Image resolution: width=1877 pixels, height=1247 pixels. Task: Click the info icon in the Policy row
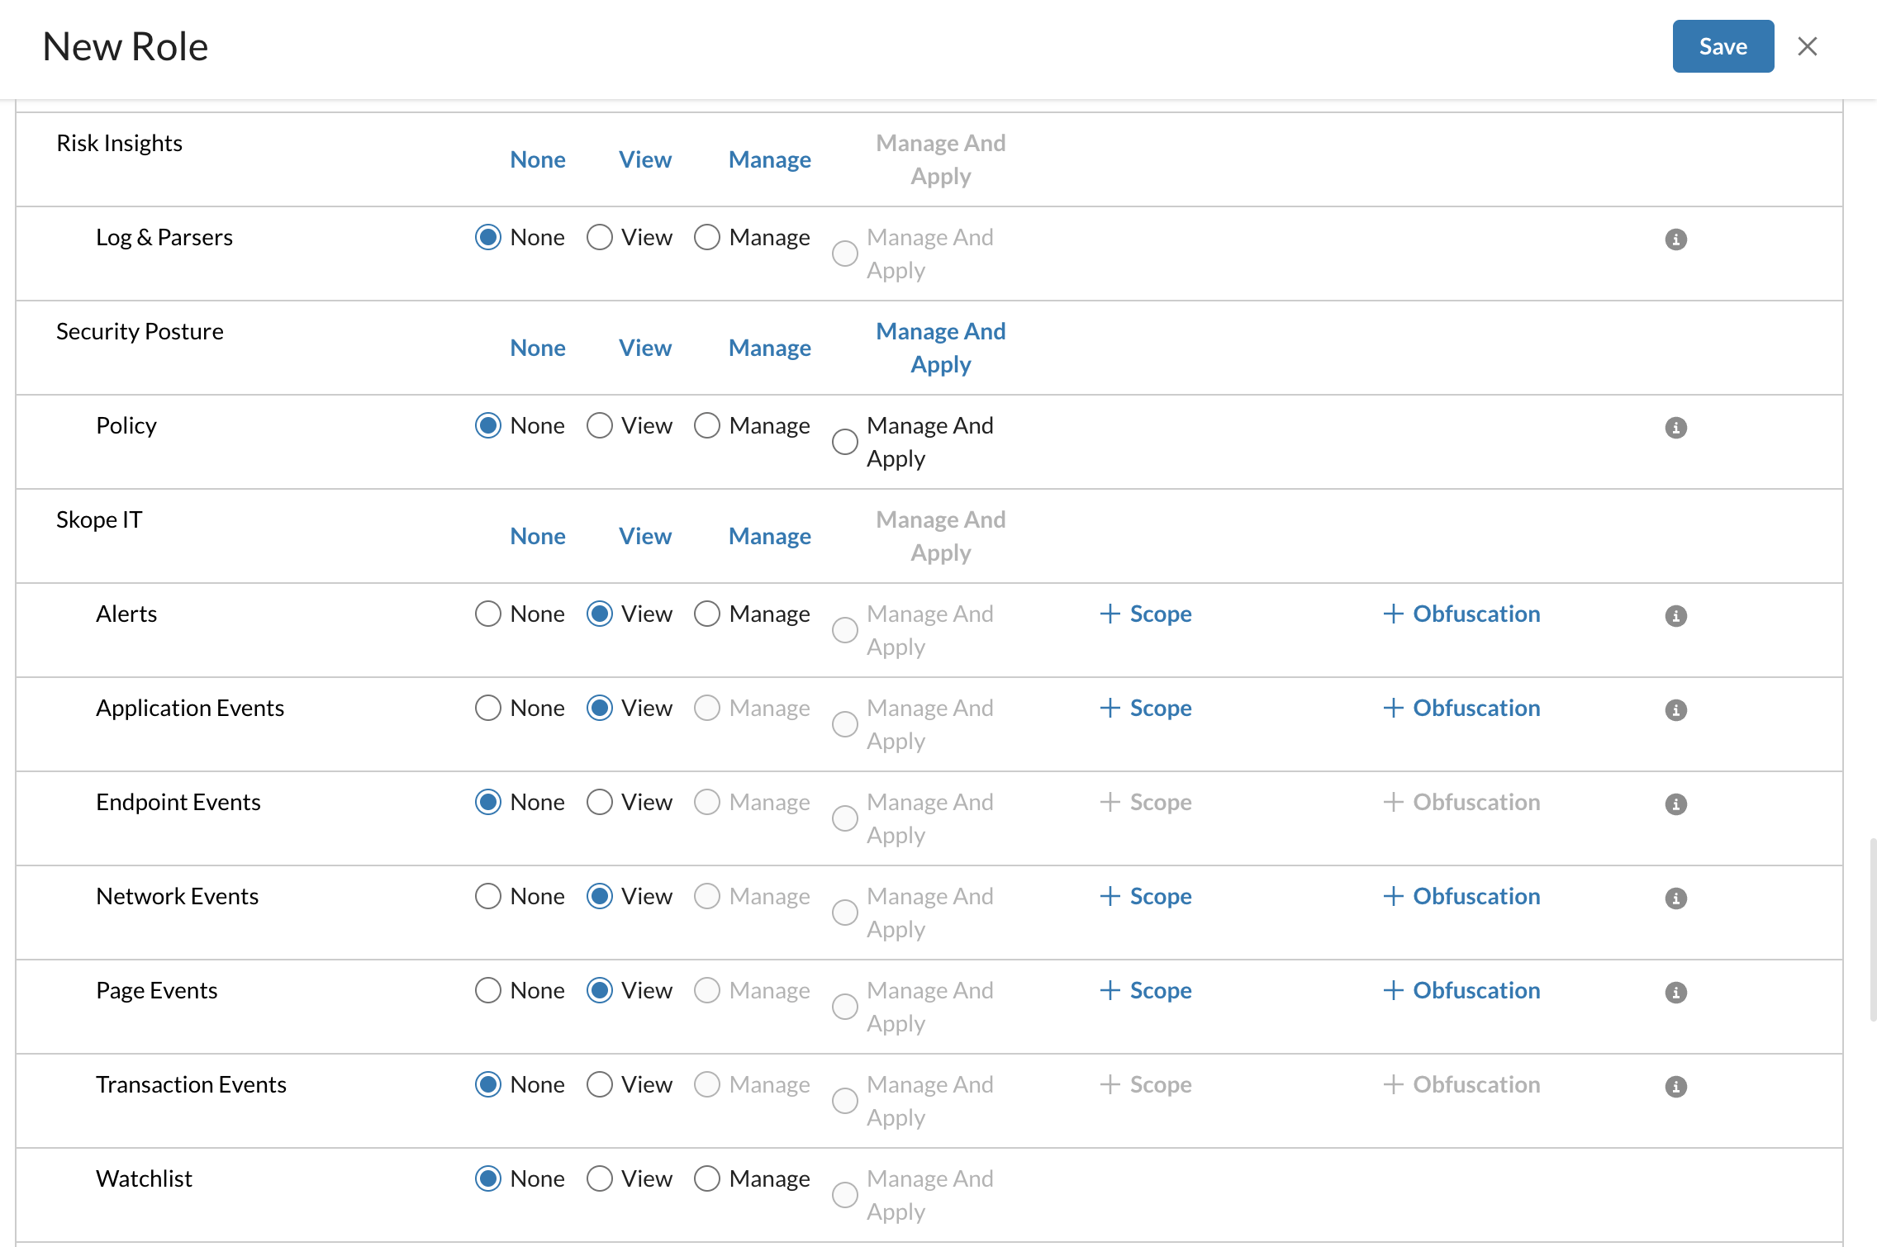point(1675,428)
